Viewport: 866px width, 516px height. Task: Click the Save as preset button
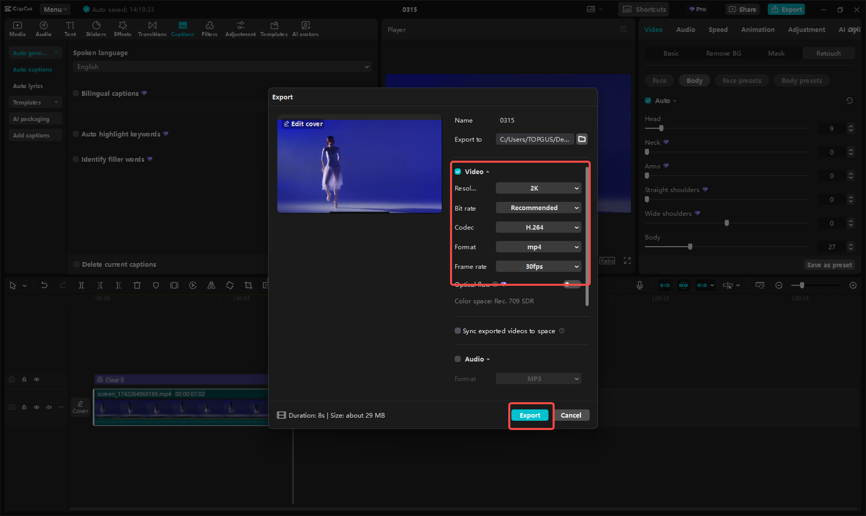point(829,264)
